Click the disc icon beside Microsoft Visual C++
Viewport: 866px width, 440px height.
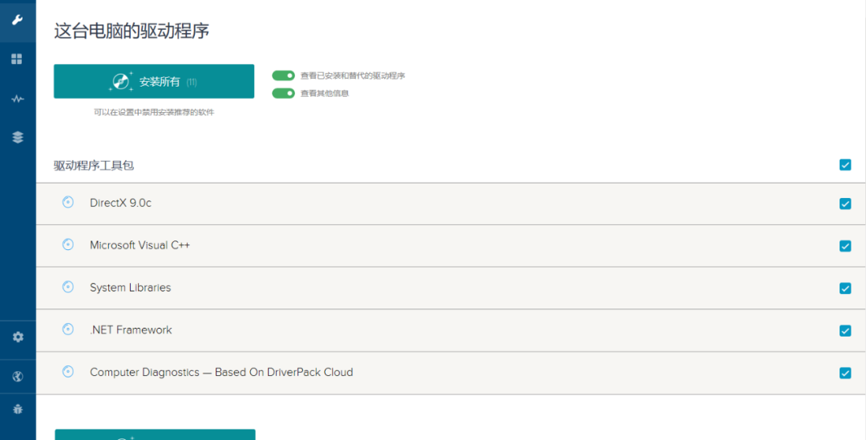point(68,244)
